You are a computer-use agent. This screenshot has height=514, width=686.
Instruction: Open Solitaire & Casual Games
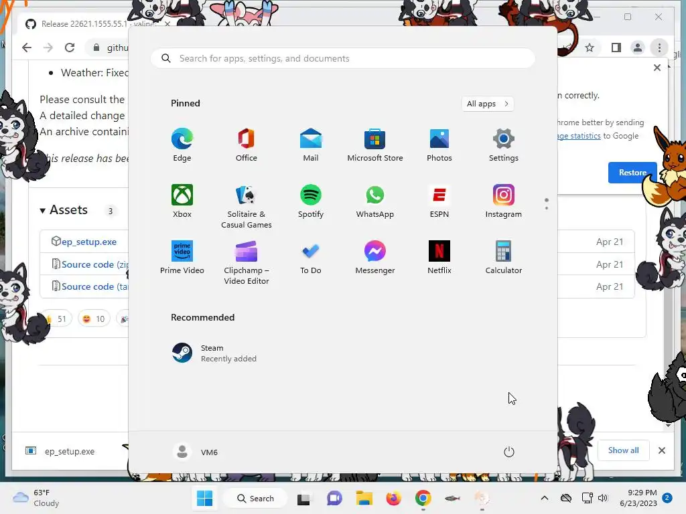[x=247, y=206]
